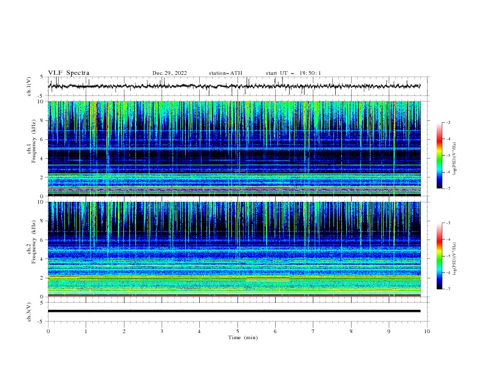481x372 pixels.
Task: Click the "-5" tick on the ch.3(V) axis
Action: 41,322
